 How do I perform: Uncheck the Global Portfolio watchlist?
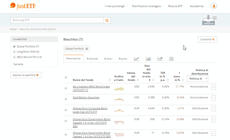[14, 47]
